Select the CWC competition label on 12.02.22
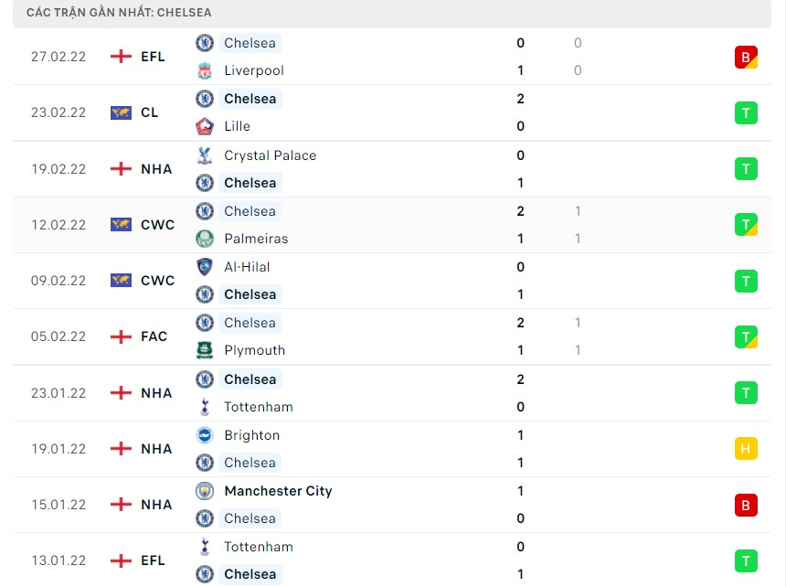Screen dimensions: 786x587 click(x=157, y=225)
